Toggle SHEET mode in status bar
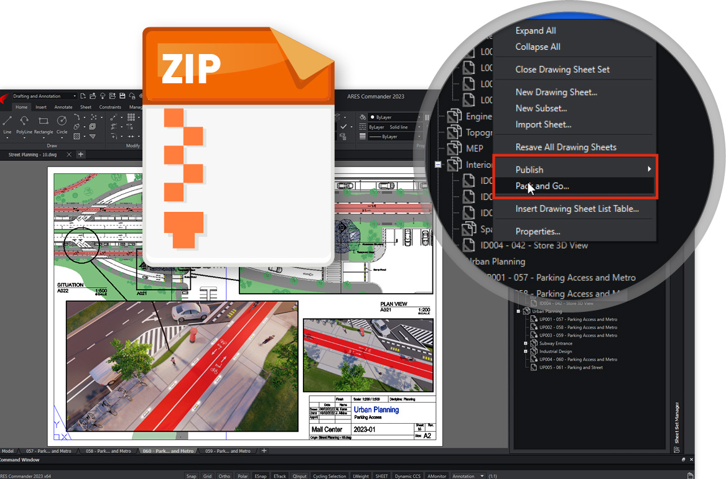Screen dimensions: 726x479 point(381,476)
